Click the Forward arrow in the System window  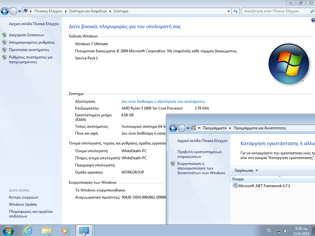(13, 11)
